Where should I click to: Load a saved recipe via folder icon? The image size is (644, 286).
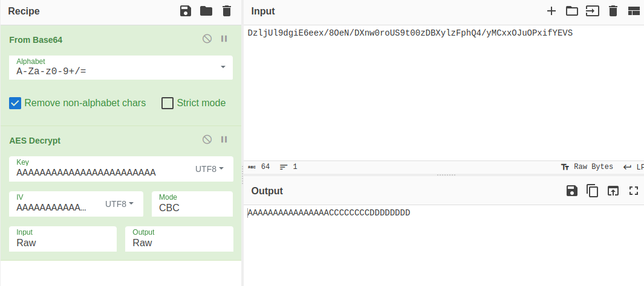pyautogui.click(x=206, y=11)
